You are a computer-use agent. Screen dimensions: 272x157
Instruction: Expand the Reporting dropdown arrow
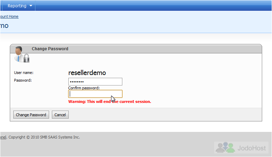coord(31,6)
